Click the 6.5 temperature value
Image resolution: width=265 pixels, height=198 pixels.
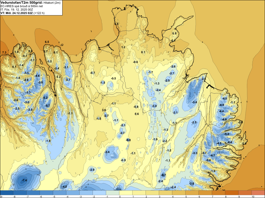coord(47,42)
